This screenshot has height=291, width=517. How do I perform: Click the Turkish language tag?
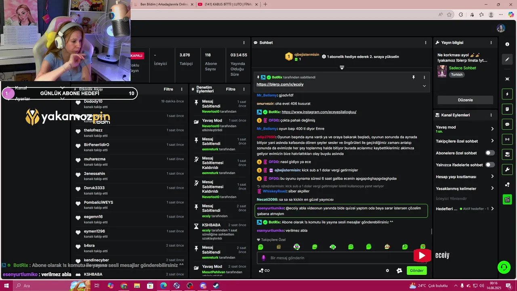457,75
